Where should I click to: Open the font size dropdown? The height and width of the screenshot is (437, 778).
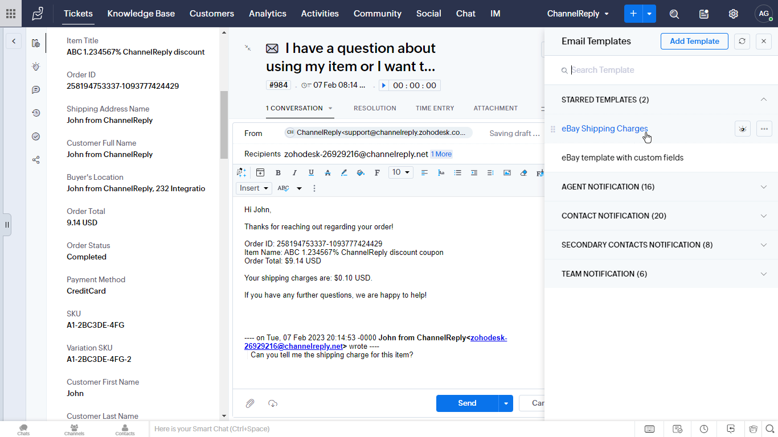click(x=401, y=172)
